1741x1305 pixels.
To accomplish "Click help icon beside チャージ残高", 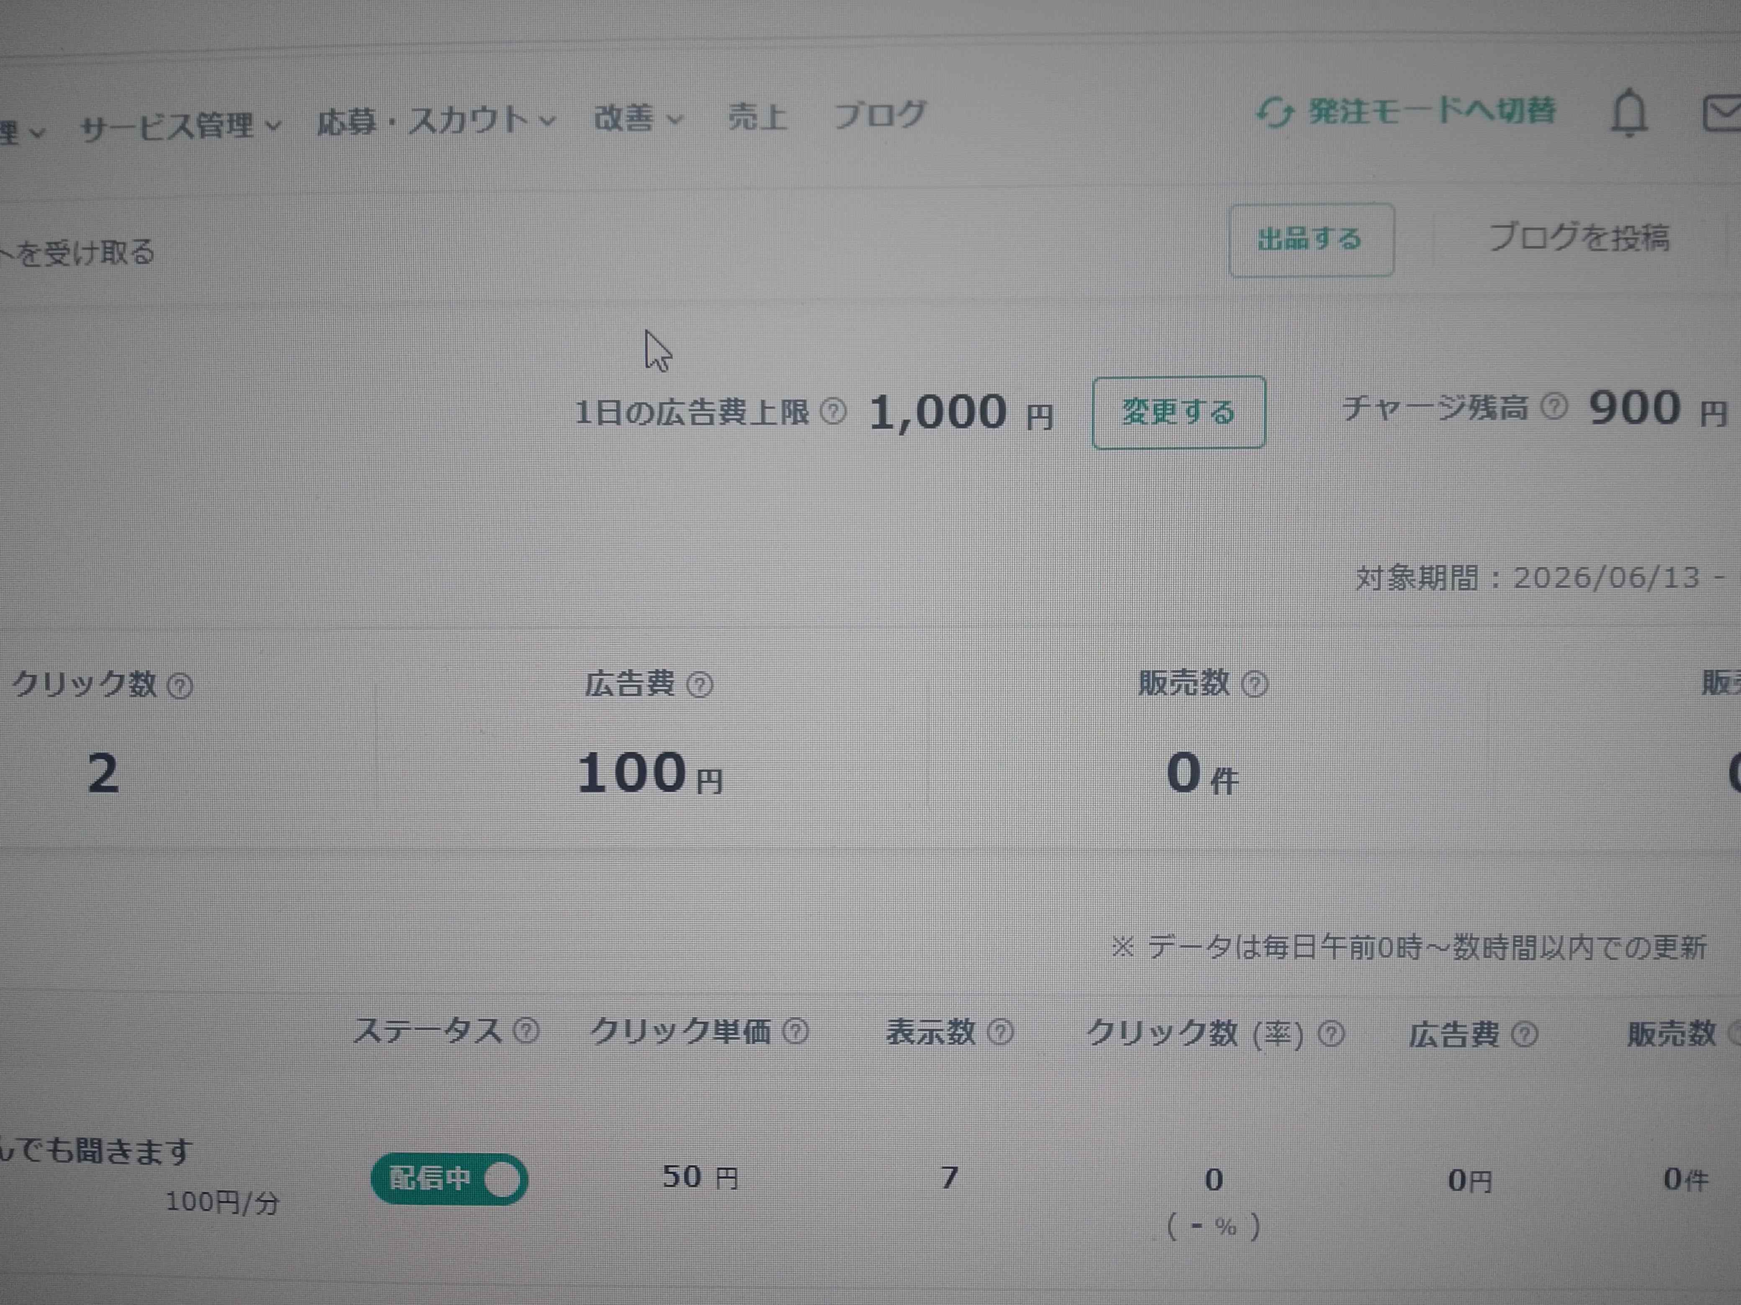I will click(1553, 406).
